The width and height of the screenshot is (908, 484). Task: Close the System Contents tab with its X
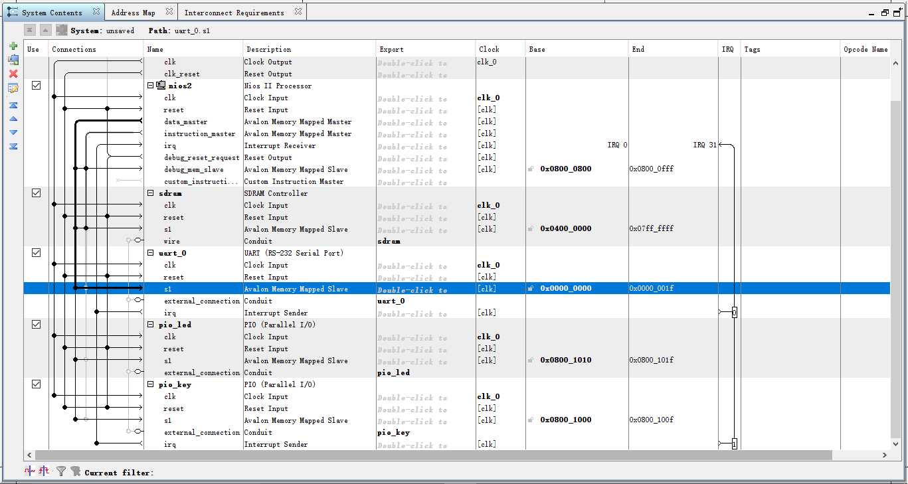pyautogui.click(x=96, y=11)
